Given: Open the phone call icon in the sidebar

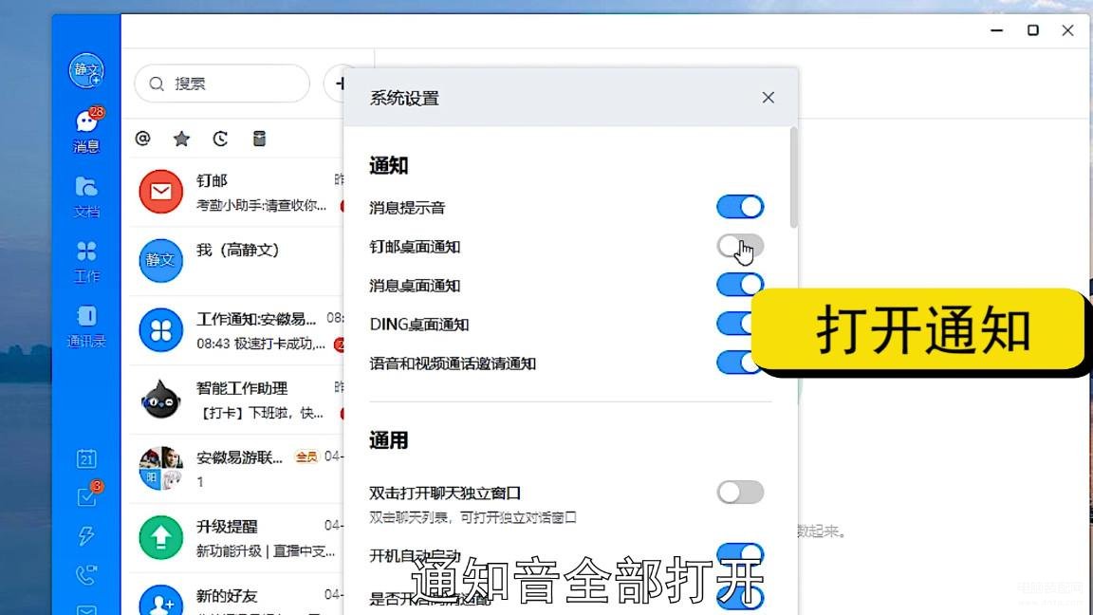Looking at the screenshot, I should click(86, 574).
